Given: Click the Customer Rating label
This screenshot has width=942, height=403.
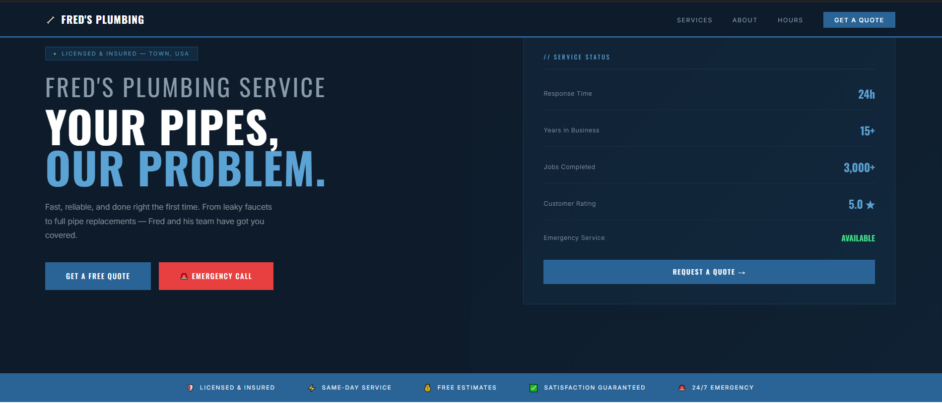Looking at the screenshot, I should pos(570,204).
